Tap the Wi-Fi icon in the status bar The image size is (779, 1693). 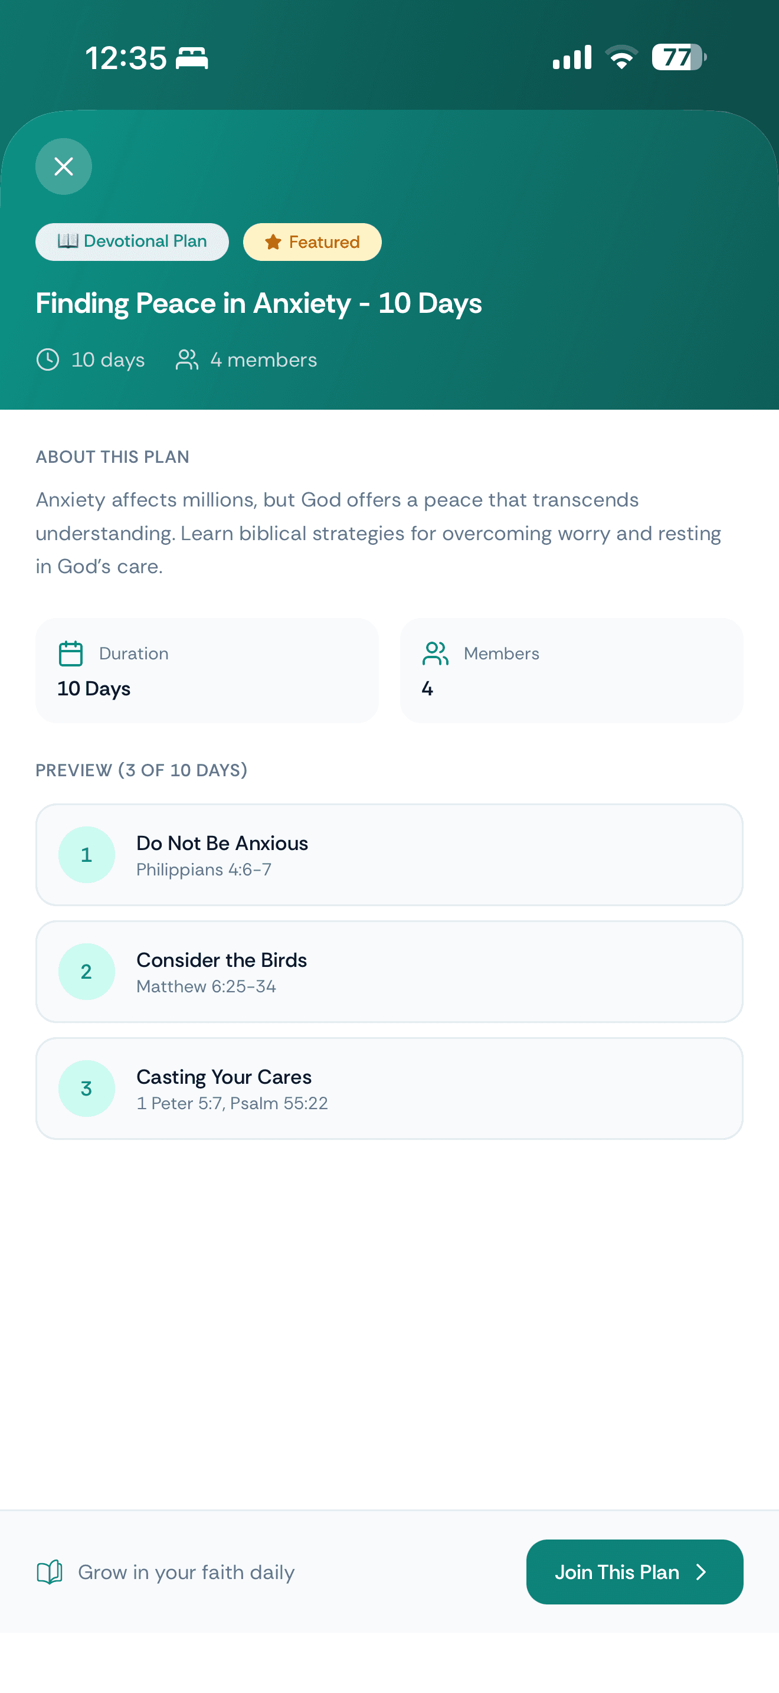[620, 58]
